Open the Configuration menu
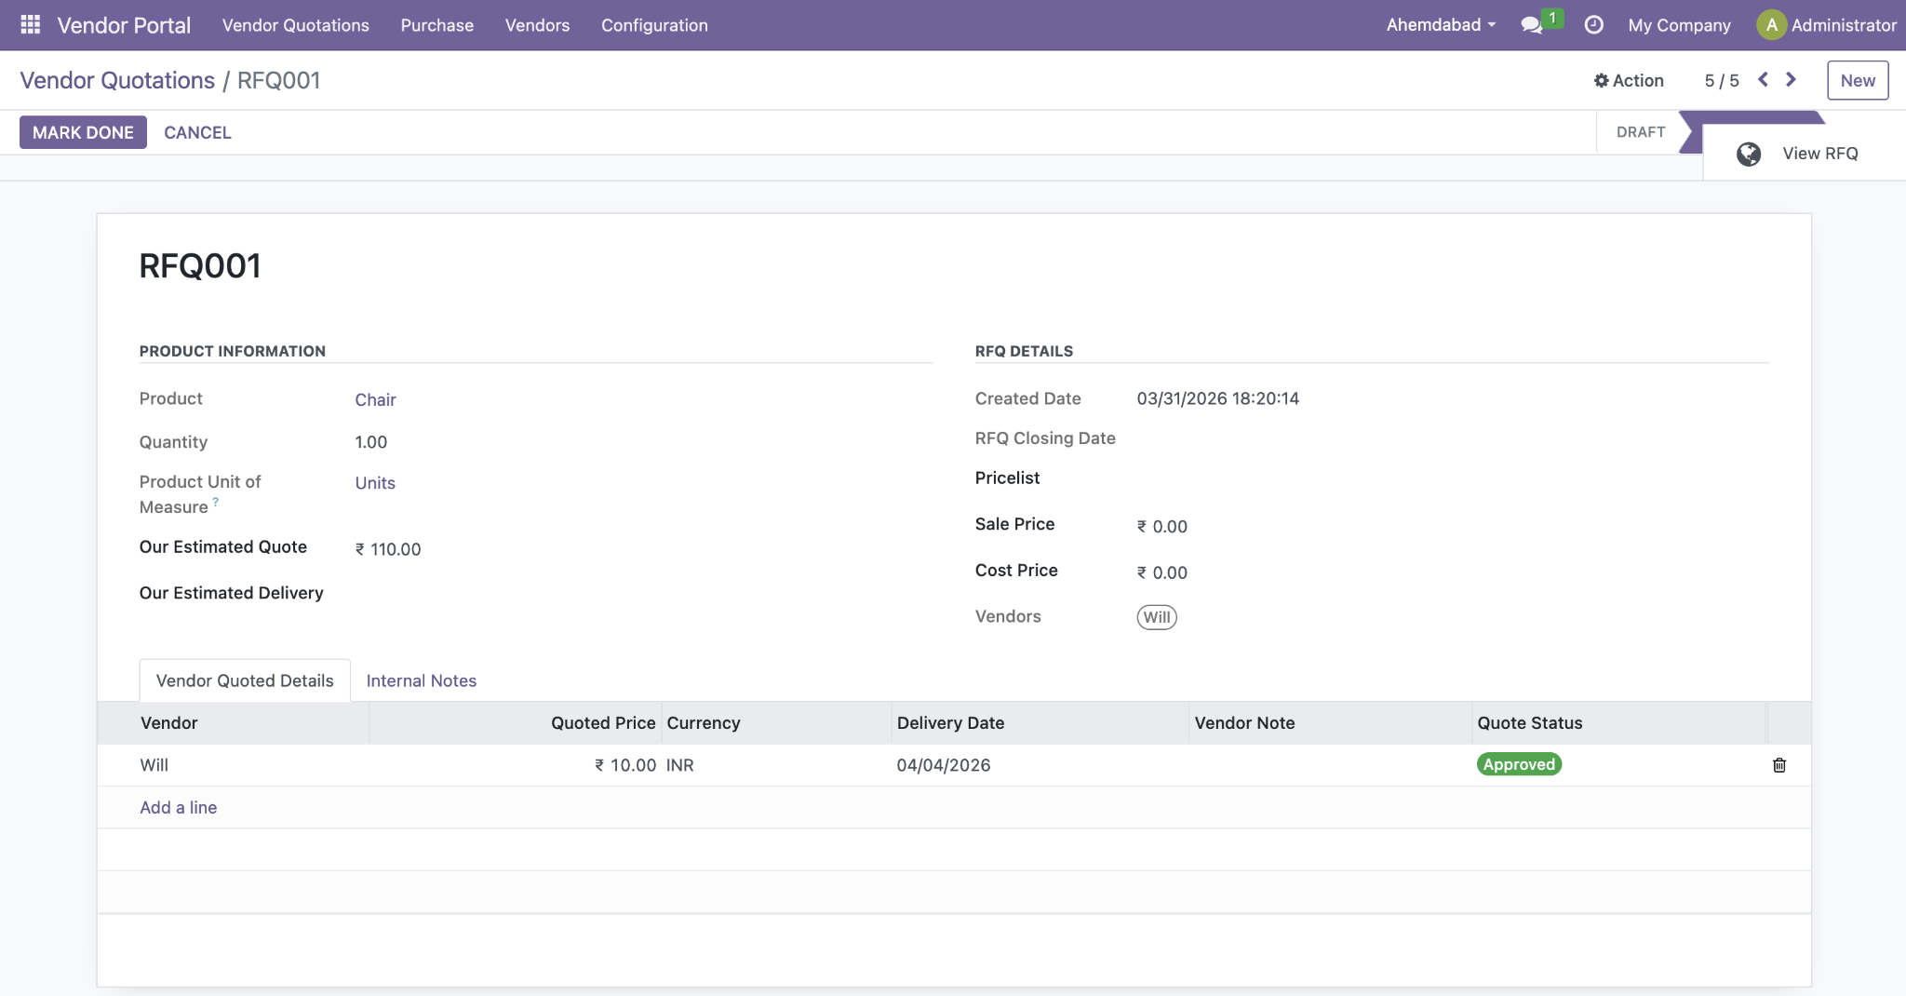This screenshot has width=1906, height=996. coord(654,25)
